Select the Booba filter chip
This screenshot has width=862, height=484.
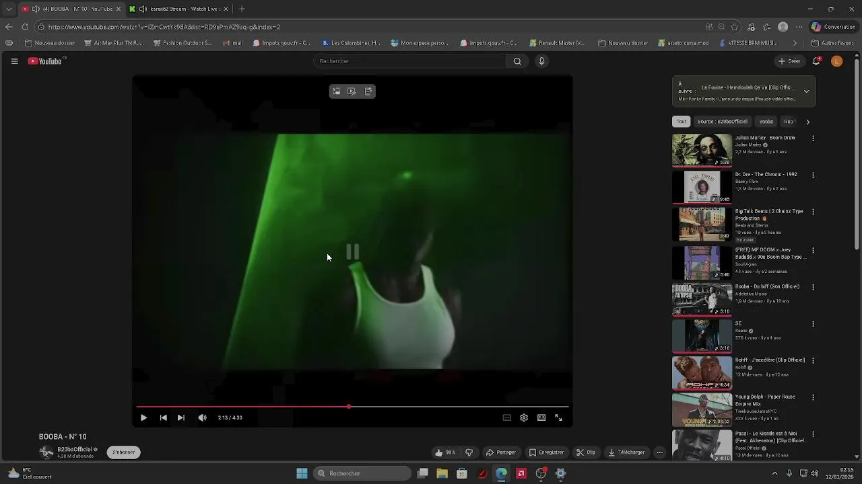(x=766, y=122)
